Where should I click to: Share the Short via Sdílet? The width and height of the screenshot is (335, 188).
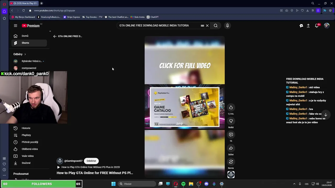(231, 148)
